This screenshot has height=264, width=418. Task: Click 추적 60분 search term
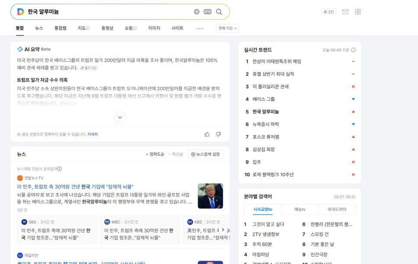262,244
